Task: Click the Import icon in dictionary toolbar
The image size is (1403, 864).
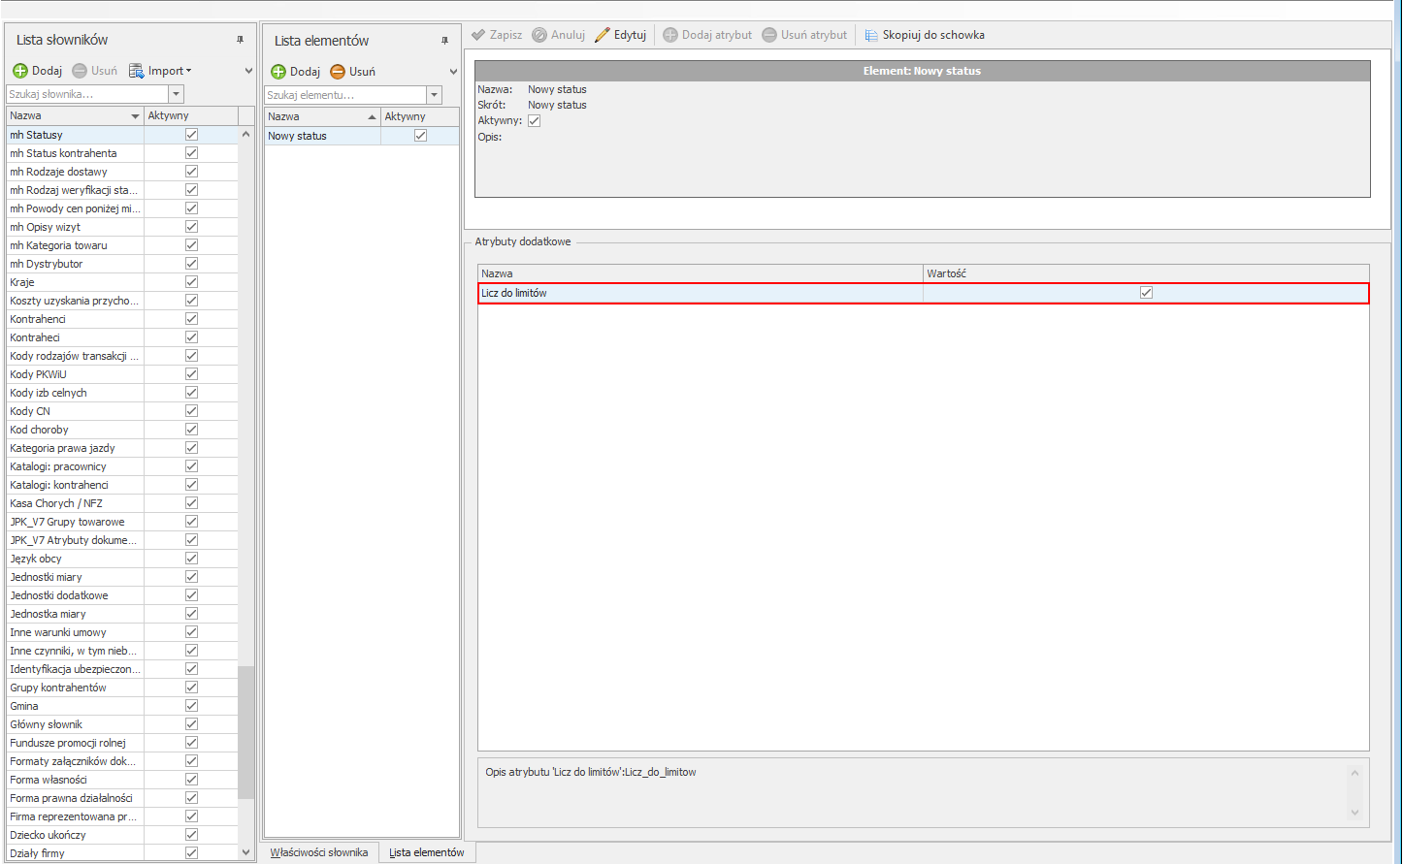Action: (137, 71)
